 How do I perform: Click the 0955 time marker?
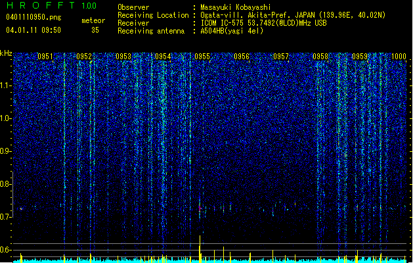coord(202,56)
